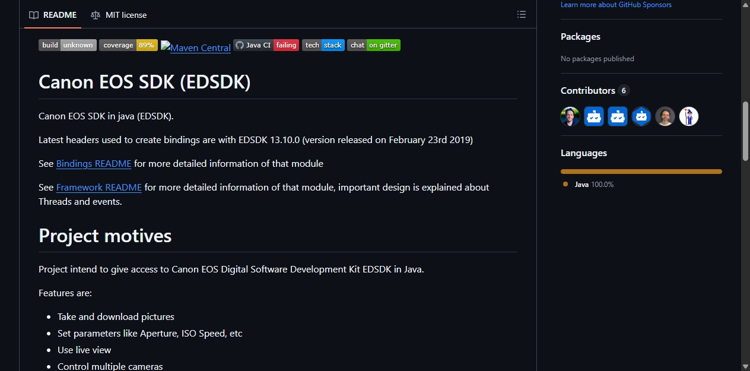The height and width of the screenshot is (371, 750).
Task: Click the tech stack badge
Action: tap(323, 45)
